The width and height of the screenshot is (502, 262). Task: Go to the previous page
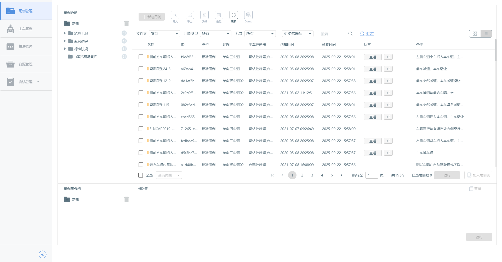click(x=282, y=175)
